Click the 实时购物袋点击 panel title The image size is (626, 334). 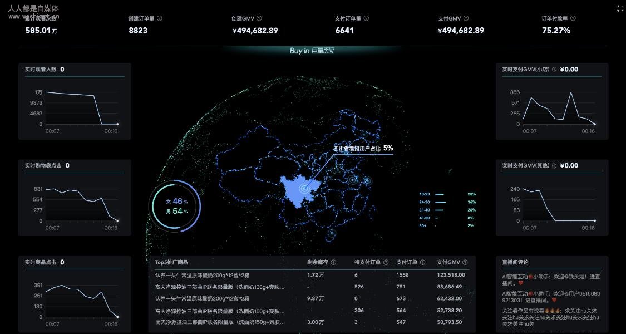pos(43,166)
